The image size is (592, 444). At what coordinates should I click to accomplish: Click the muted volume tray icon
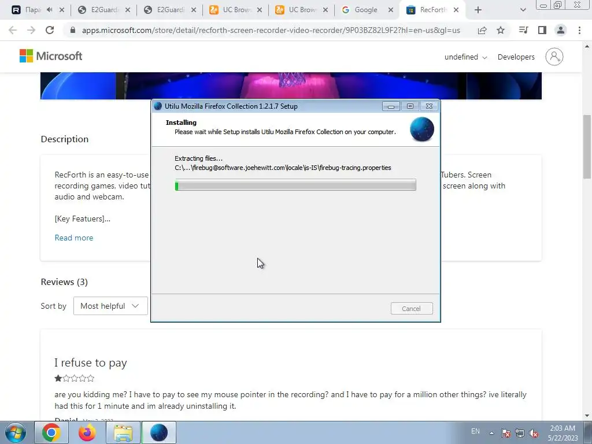(x=534, y=433)
